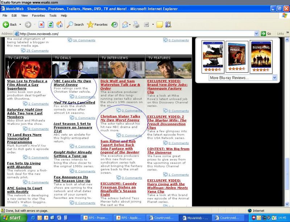Screen dimensions: 290x222
Task: Open the Lost Season 5 premiere article
Action: tap(73, 127)
